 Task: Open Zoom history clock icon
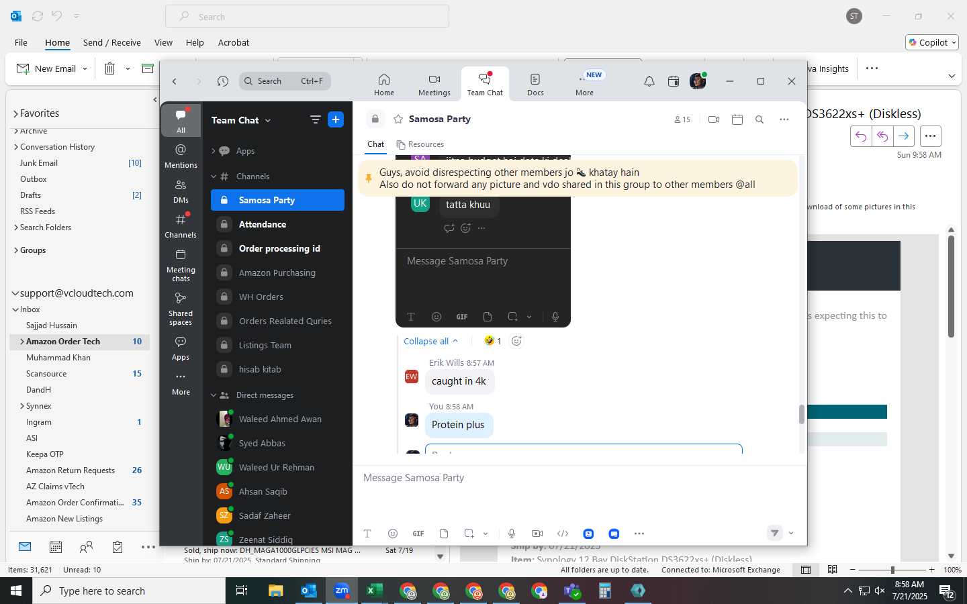point(223,81)
